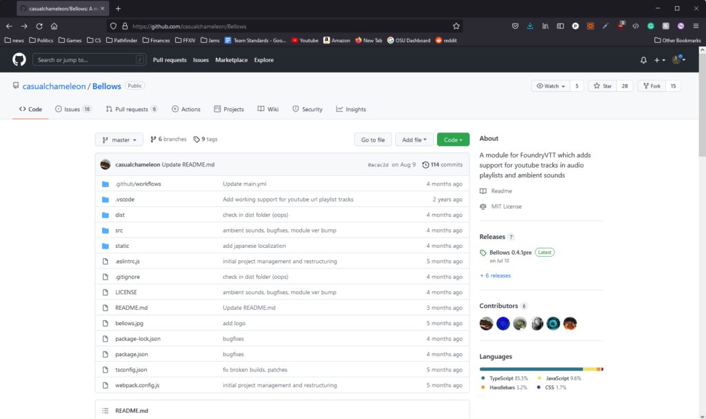This screenshot has width=706, height=419.
Task: Click the TypeScript segment of languages bar
Action: click(x=531, y=369)
